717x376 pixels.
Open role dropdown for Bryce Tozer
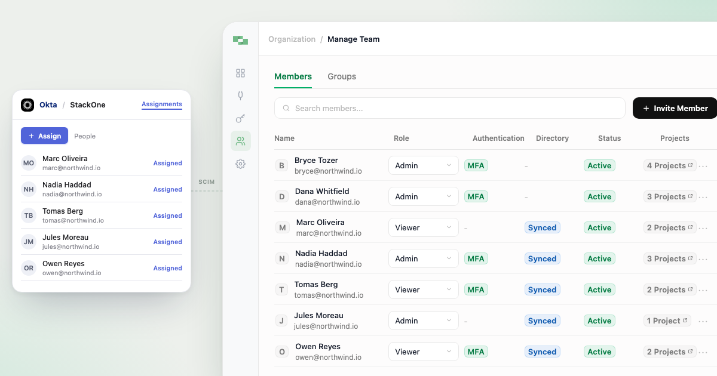coord(424,166)
